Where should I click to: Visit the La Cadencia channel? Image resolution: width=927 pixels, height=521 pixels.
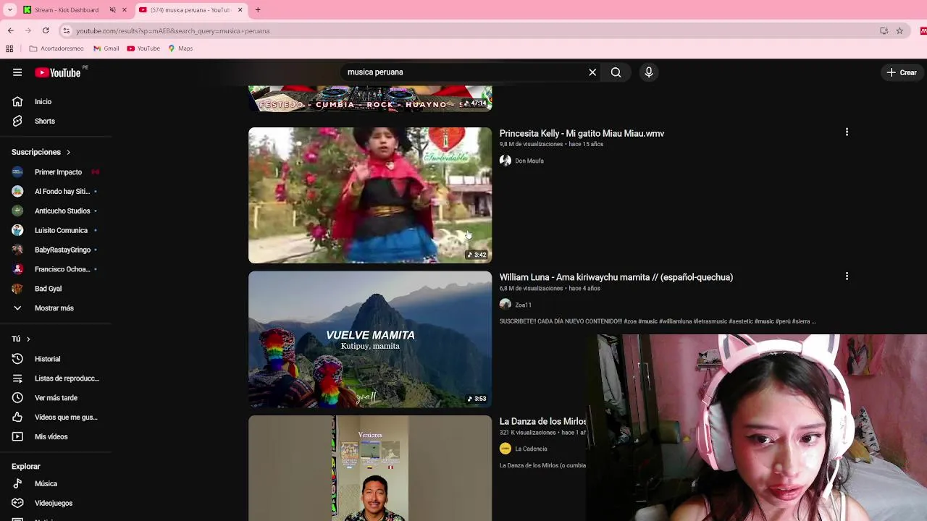[531, 449]
